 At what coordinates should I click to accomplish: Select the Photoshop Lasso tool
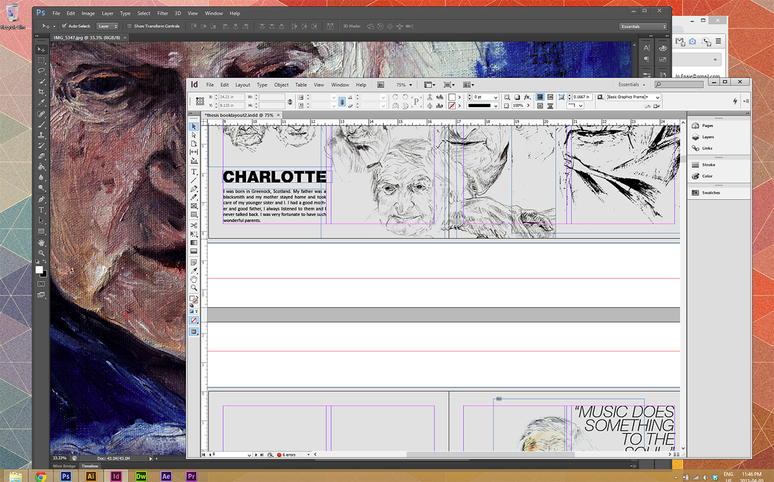[41, 70]
